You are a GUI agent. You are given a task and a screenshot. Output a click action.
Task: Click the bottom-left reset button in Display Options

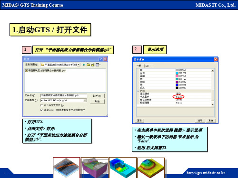click(x=139, y=121)
